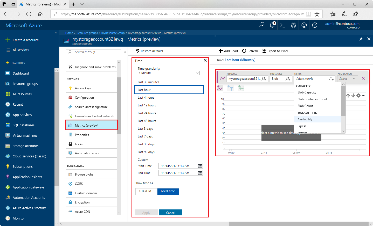The height and width of the screenshot is (226, 373).
Task: Select Availability from the metric list
Action: [x=305, y=119]
